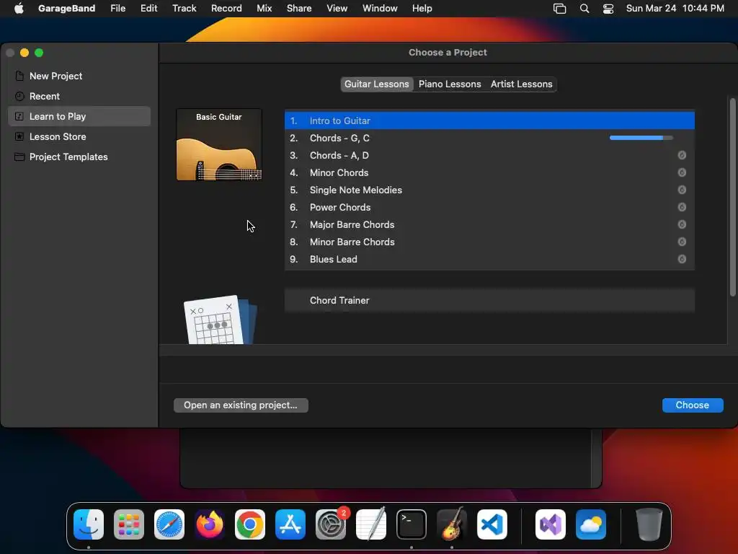Select lesson 6 Power Chords

(489, 207)
